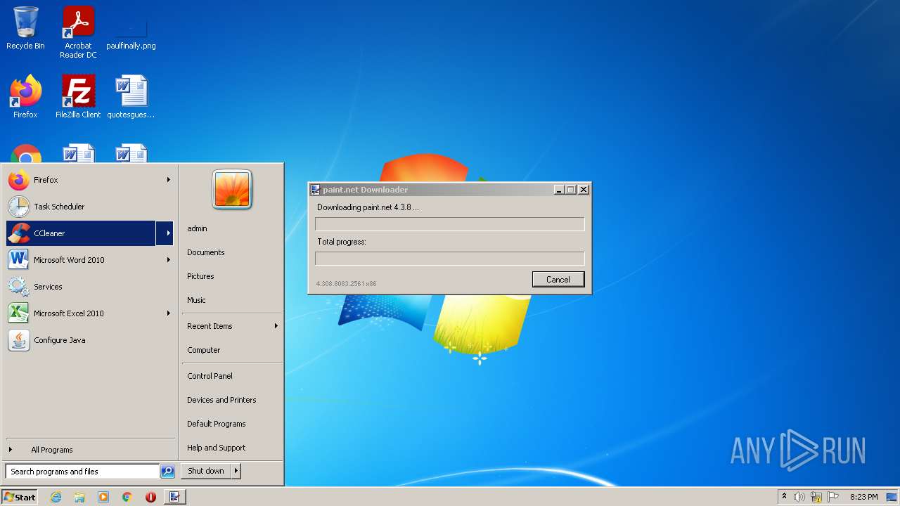Select the quotesgues... Word document on desktop
Screen dimensions: 900x506
[x=131, y=96]
